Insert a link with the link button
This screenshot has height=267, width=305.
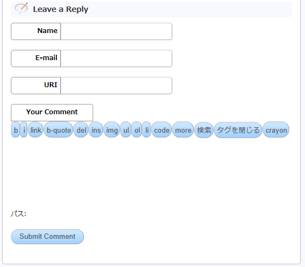(x=35, y=129)
